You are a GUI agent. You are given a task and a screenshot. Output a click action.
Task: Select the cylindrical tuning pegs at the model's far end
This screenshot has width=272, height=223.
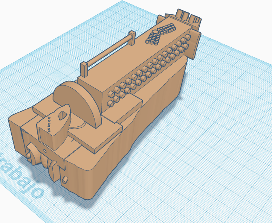pos(188,16)
